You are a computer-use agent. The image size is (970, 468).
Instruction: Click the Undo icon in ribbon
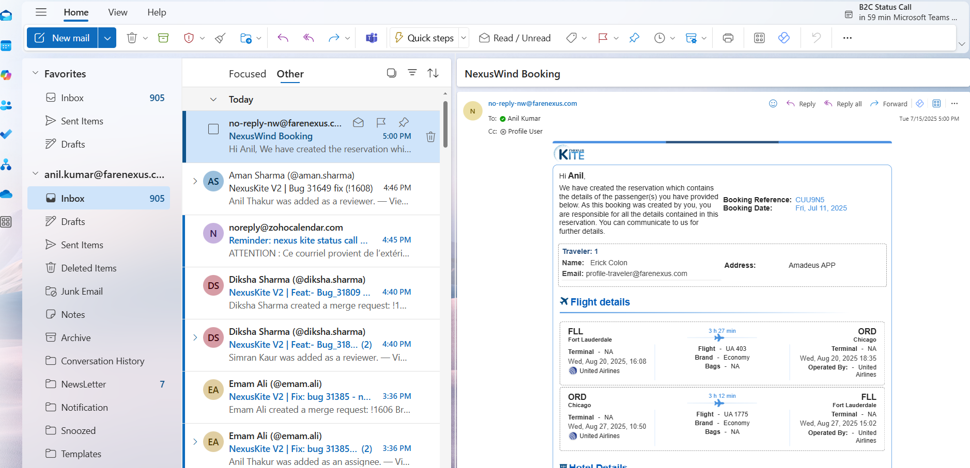[x=816, y=38]
